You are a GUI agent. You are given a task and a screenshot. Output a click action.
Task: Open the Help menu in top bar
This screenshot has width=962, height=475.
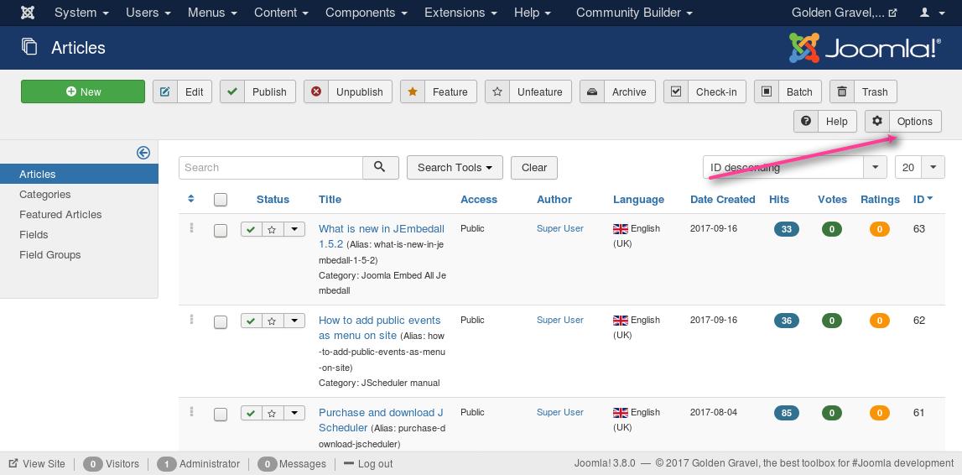pyautogui.click(x=532, y=13)
